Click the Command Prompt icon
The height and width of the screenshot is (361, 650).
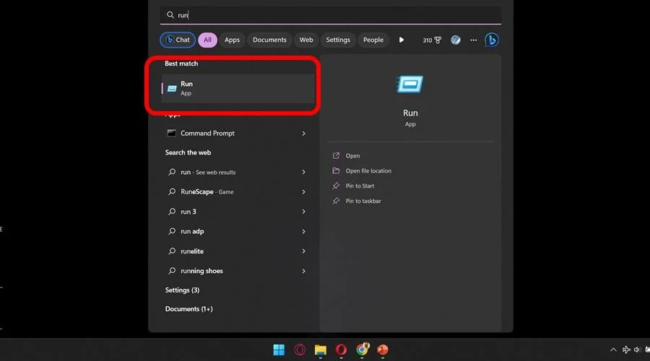click(171, 133)
